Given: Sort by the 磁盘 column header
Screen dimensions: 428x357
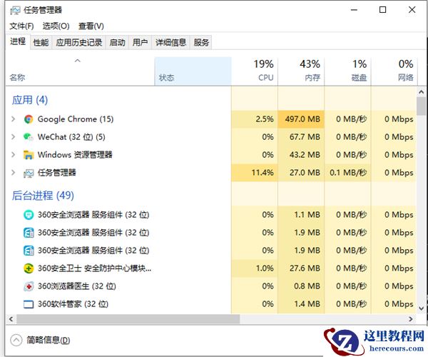Looking at the screenshot, I should (x=347, y=71).
